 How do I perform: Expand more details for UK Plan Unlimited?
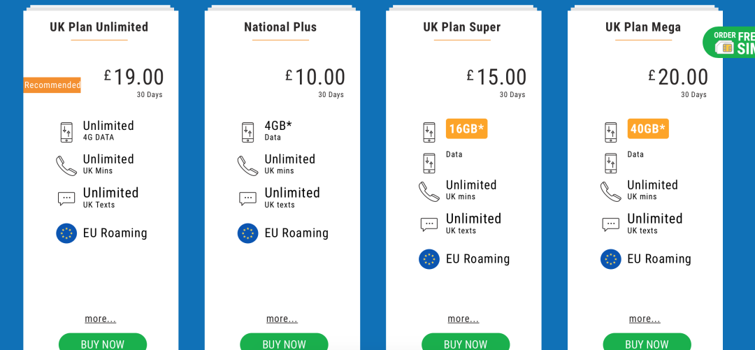tap(100, 319)
